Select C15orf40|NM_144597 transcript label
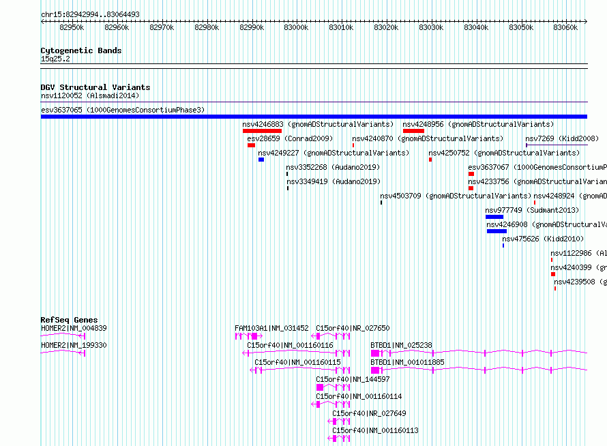The height and width of the screenshot is (446, 607). pos(353,379)
